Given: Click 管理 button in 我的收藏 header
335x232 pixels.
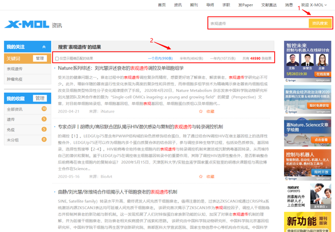Looking at the screenshot, I should (40, 98).
